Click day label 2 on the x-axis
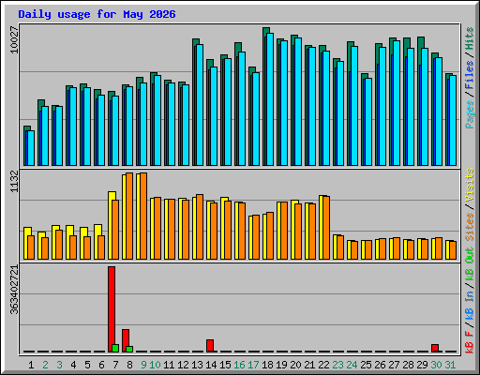This screenshot has height=375, width=480. coord(45,365)
